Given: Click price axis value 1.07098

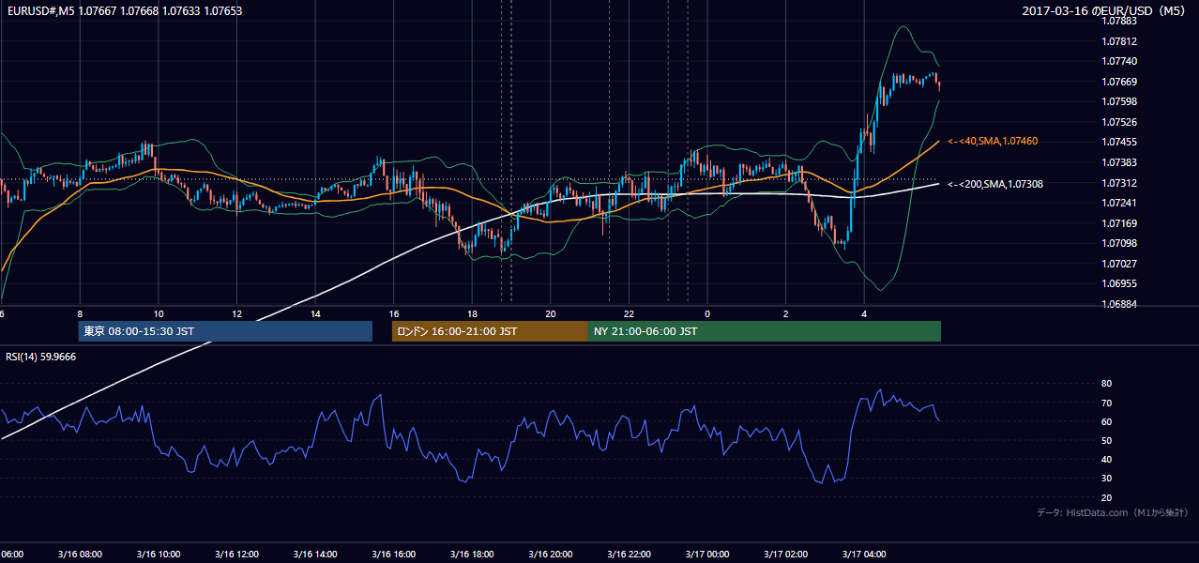Looking at the screenshot, I should [x=1120, y=244].
